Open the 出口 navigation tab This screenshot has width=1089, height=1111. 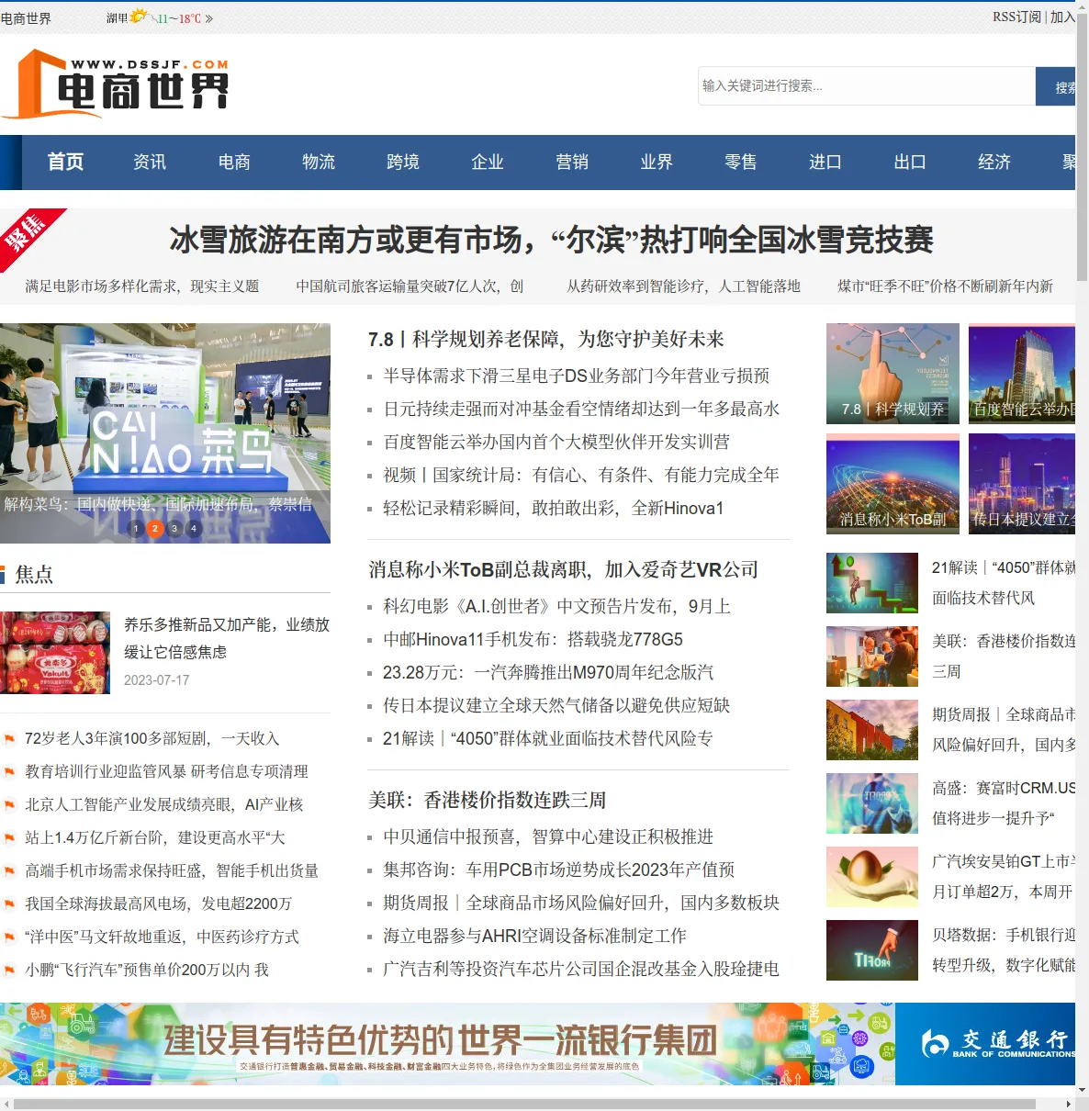[x=910, y=162]
